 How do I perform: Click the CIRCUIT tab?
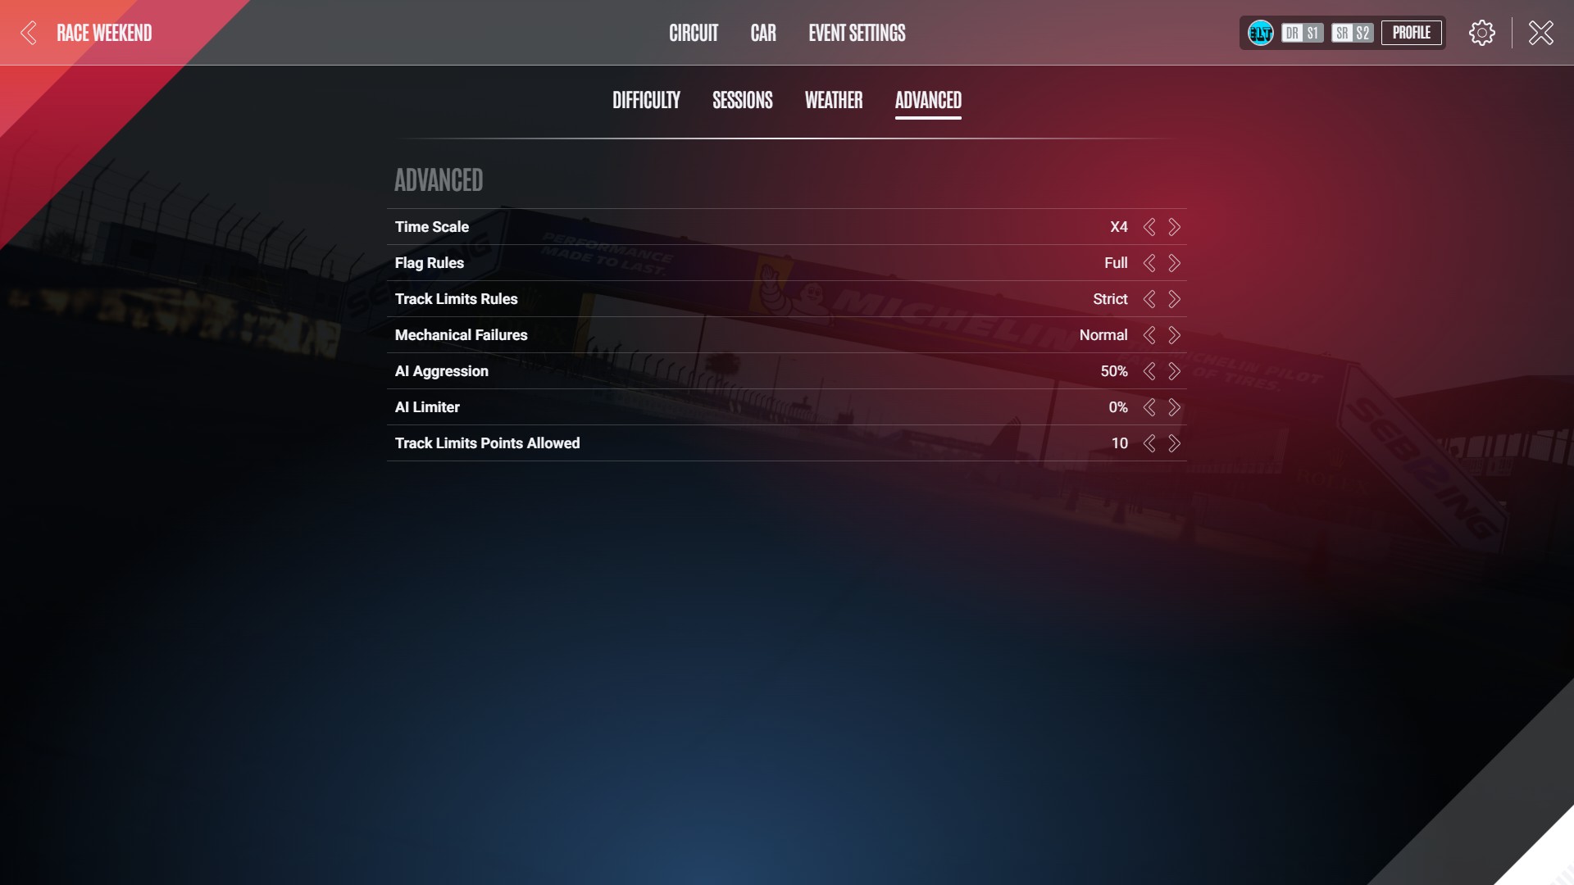pos(694,33)
